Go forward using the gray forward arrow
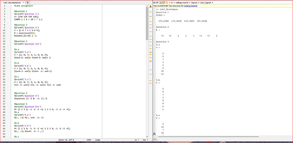The image size is (293, 143). (157, 2)
